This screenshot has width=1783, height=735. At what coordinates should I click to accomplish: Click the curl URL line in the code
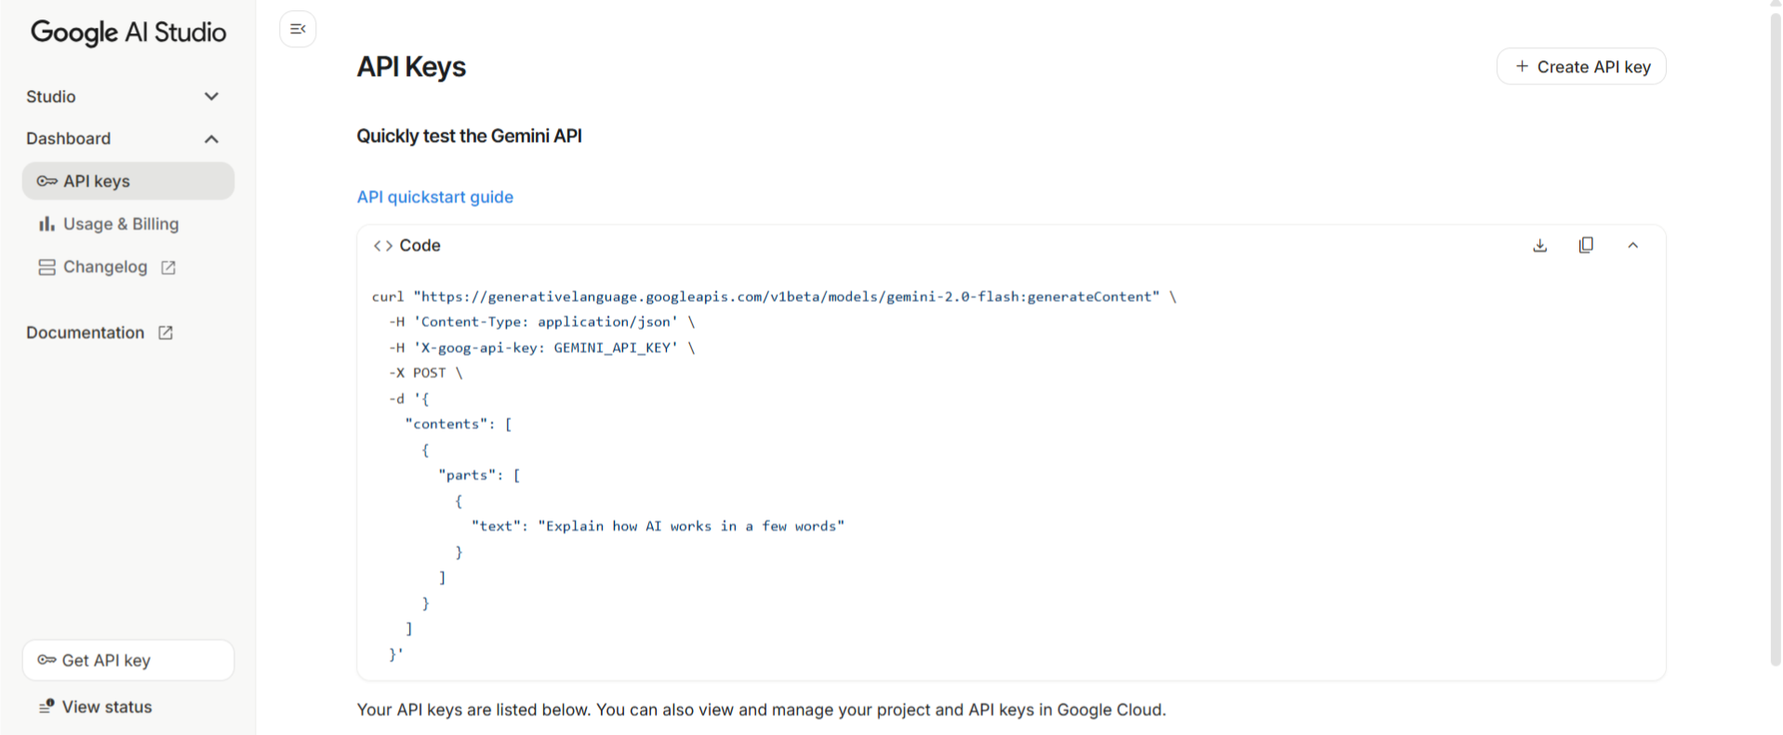[774, 296]
